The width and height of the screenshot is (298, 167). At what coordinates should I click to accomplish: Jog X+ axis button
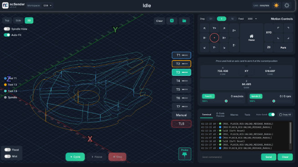[224, 38]
